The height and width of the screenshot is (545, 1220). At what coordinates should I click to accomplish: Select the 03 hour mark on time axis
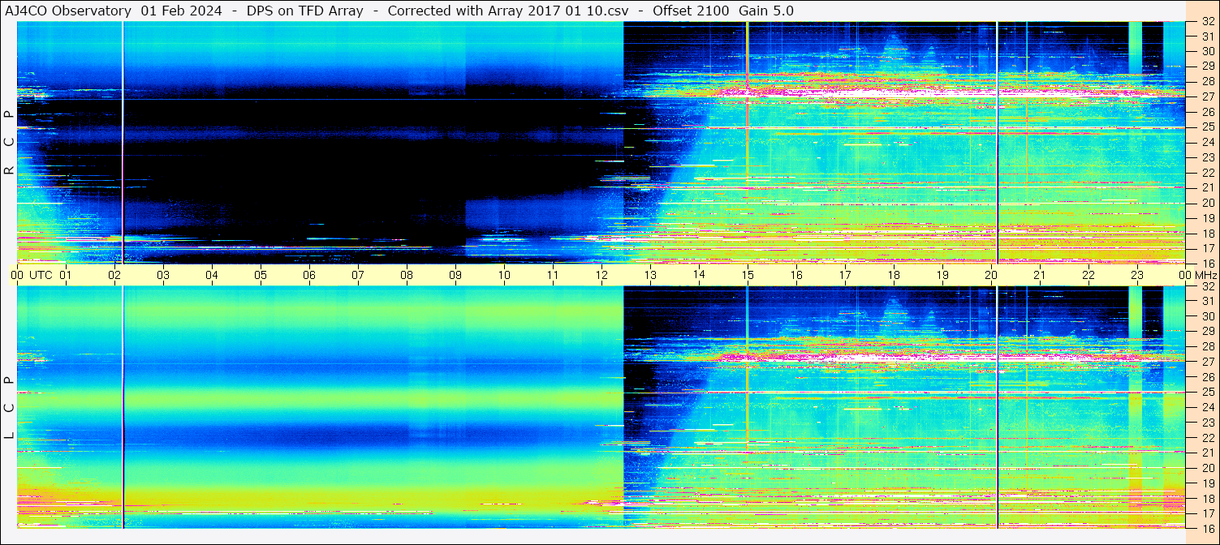tap(163, 275)
